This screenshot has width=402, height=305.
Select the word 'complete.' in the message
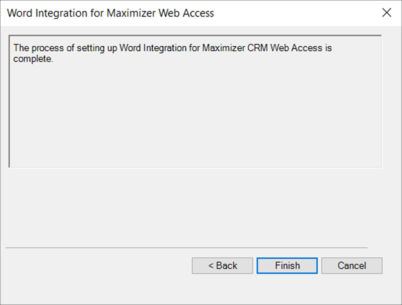(x=33, y=59)
